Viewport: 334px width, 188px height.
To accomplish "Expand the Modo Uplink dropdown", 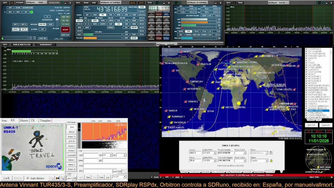I will [x=244, y=161].
